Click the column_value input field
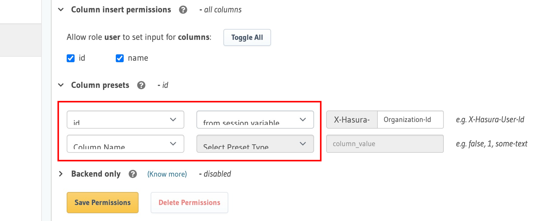The image size is (559, 221). point(384,144)
